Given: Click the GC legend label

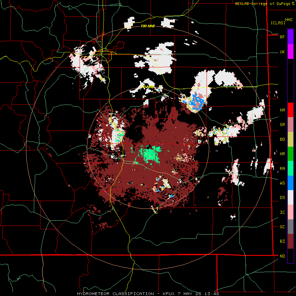Looking at the screenshot, I should coord(282,227).
